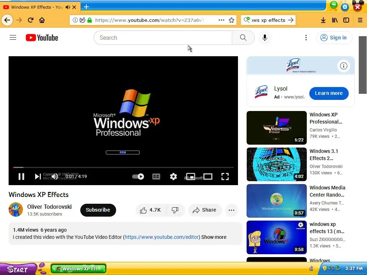The image size is (367, 275).
Task: Open page actions three-dot menu in URL bar
Action: pyautogui.click(x=221, y=20)
